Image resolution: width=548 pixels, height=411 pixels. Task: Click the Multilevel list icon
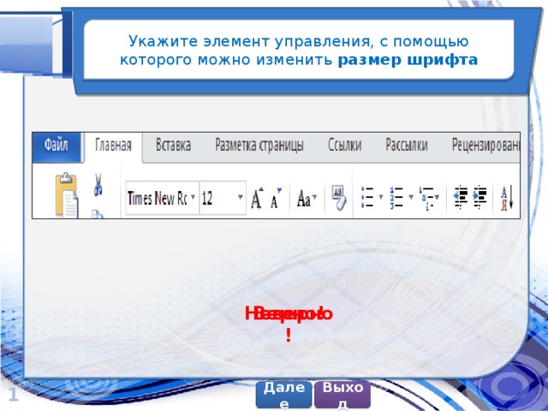(x=426, y=198)
